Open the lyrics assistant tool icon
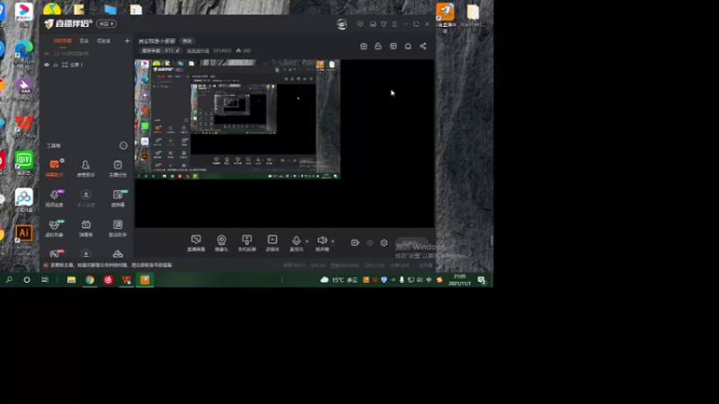 [118, 228]
